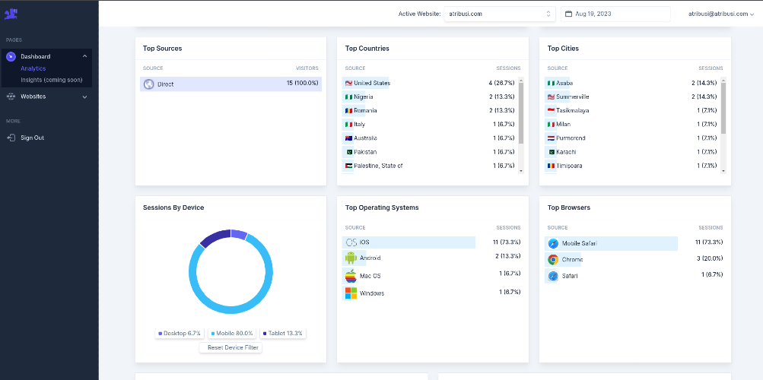The height and width of the screenshot is (380, 763).
Task: Select the Chrome browser icon
Action: coord(553,259)
